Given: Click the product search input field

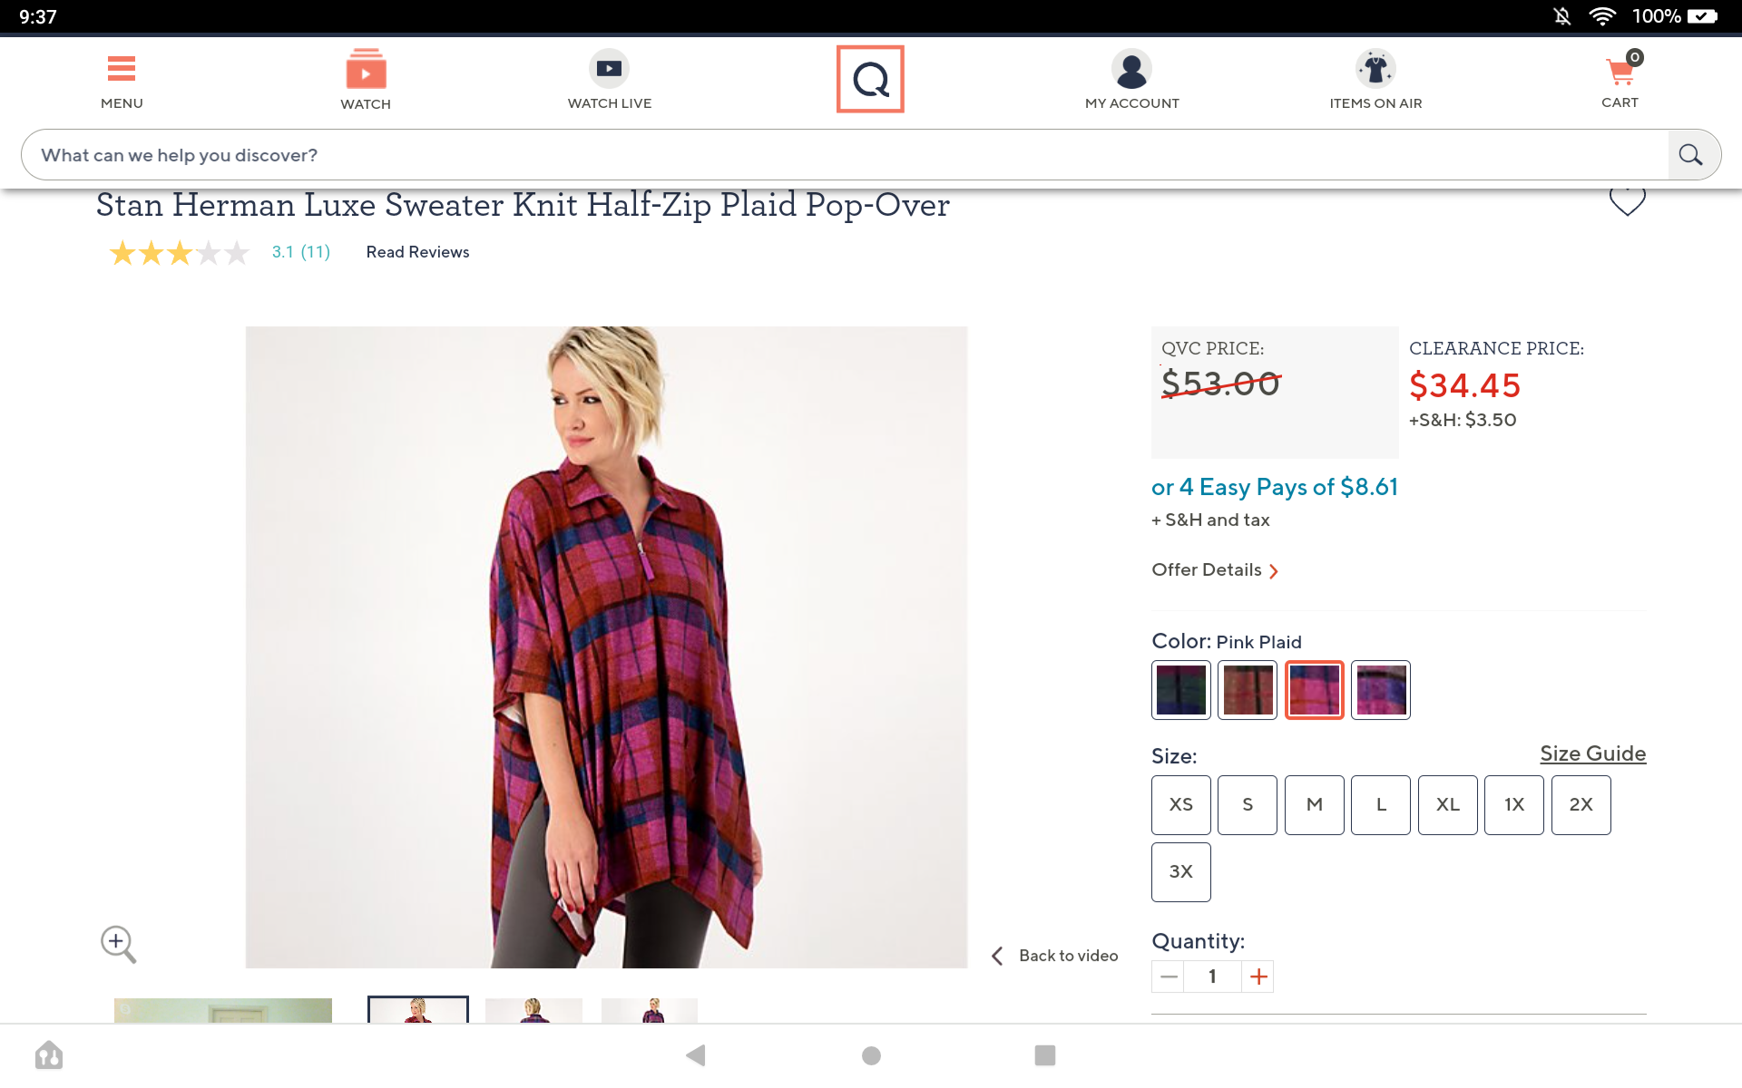Looking at the screenshot, I should click(x=844, y=155).
